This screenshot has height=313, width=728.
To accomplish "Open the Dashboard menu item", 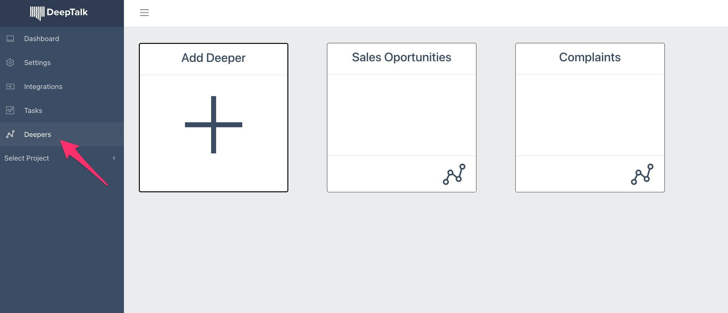I will coord(42,39).
